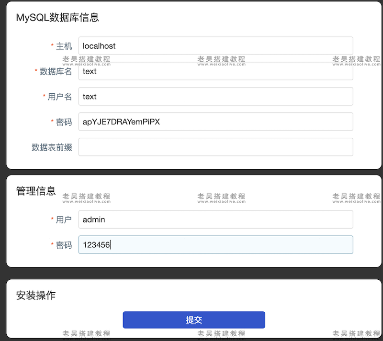
Task: Click the password field showing 123456
Action: (215, 244)
